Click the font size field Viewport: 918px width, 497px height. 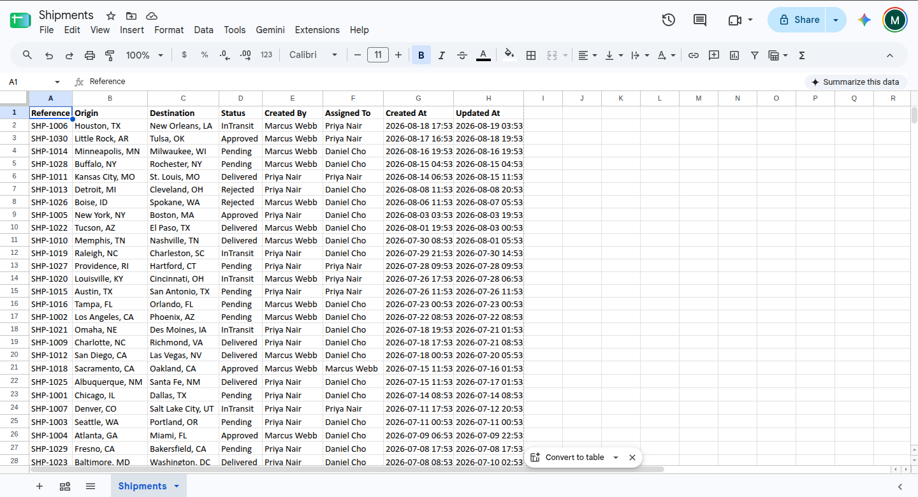coord(378,55)
